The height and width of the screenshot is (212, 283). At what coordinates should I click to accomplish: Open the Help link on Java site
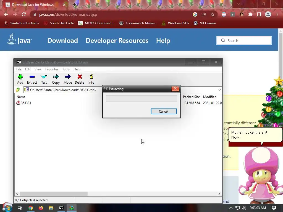(163, 41)
